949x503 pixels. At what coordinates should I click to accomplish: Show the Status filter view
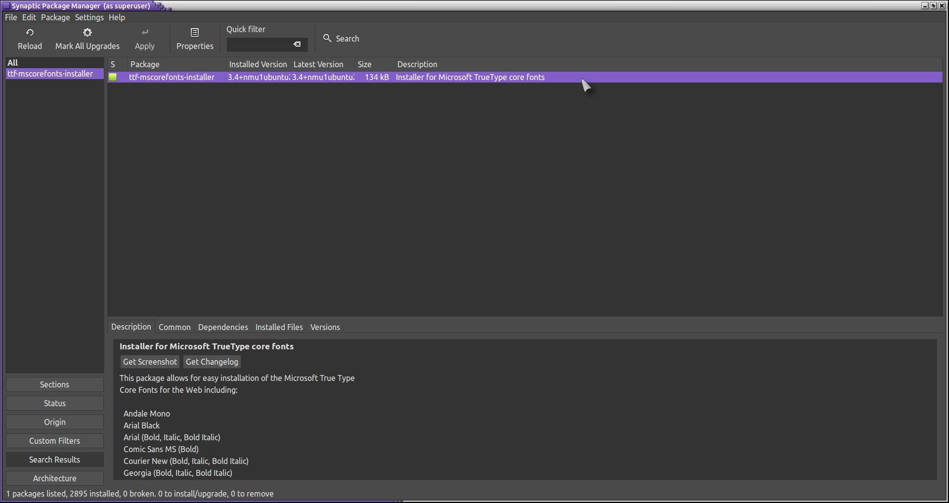tap(55, 403)
